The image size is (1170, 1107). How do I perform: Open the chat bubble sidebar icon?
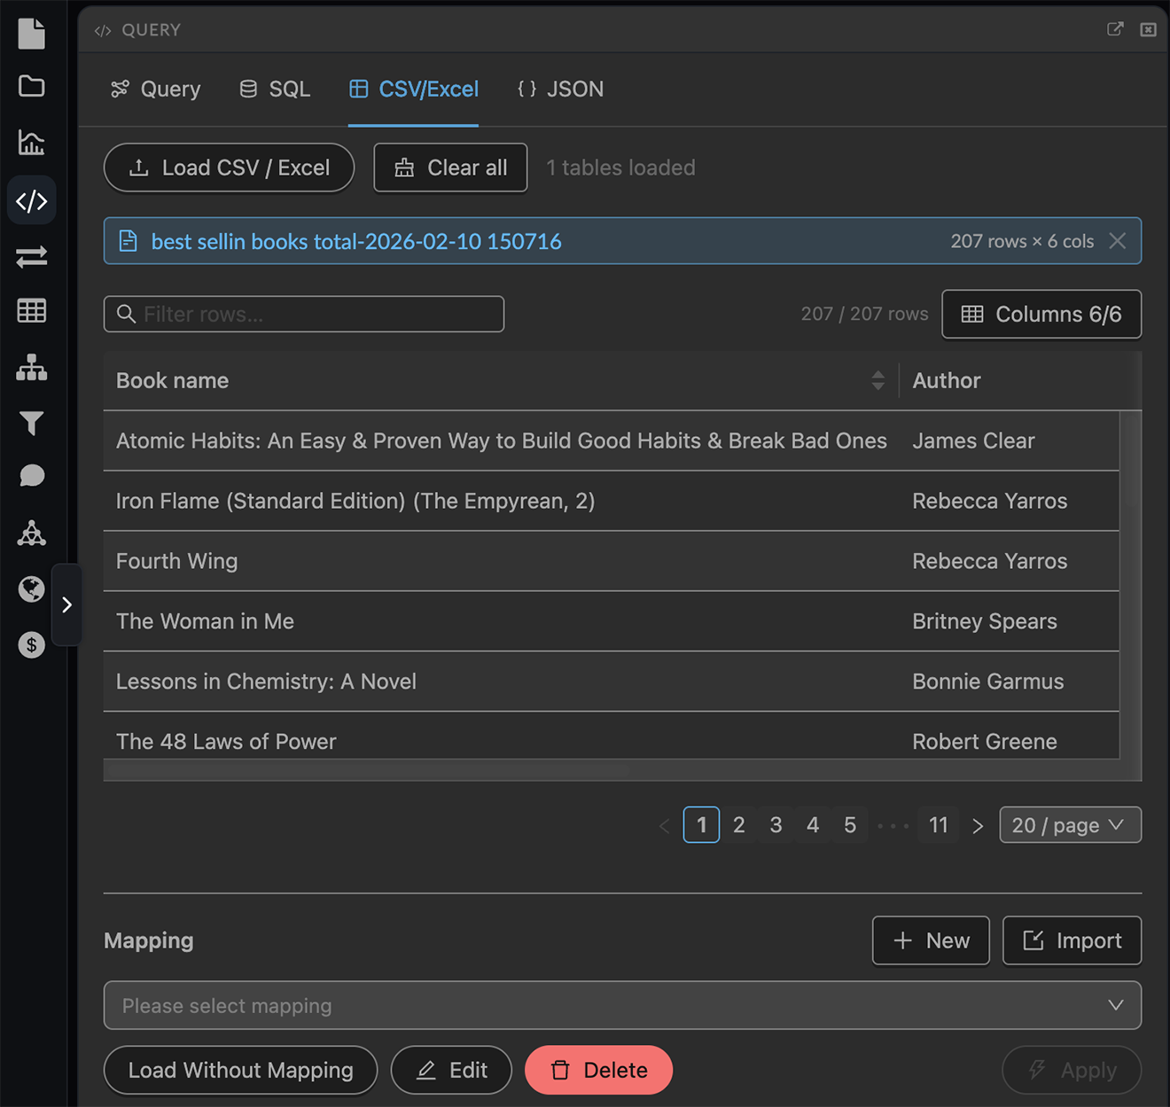point(31,476)
